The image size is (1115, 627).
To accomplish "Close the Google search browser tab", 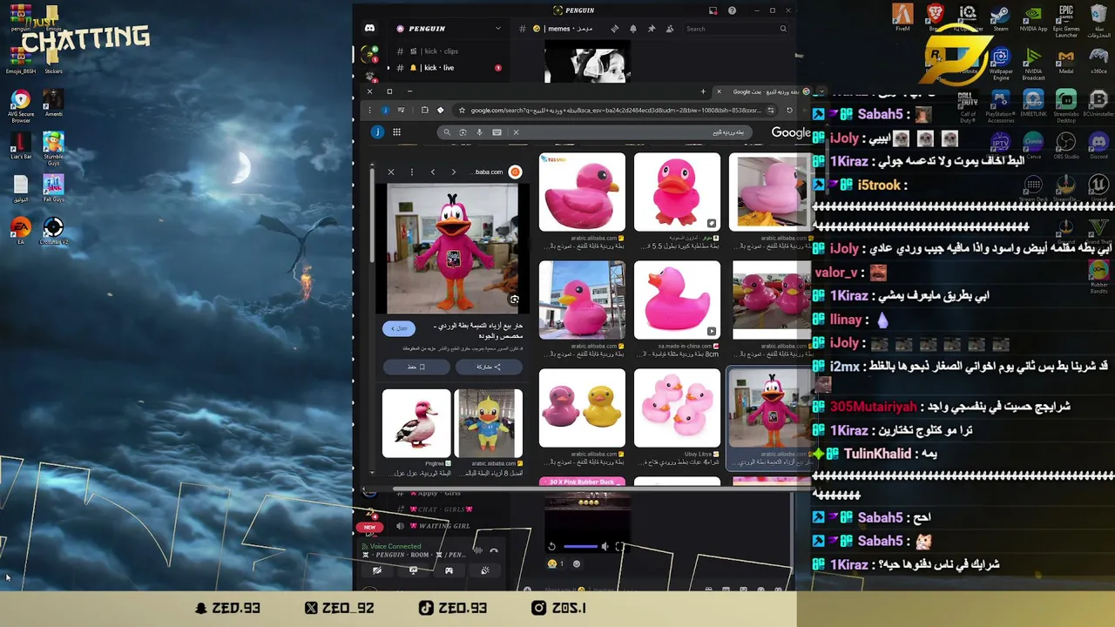I will click(x=719, y=91).
